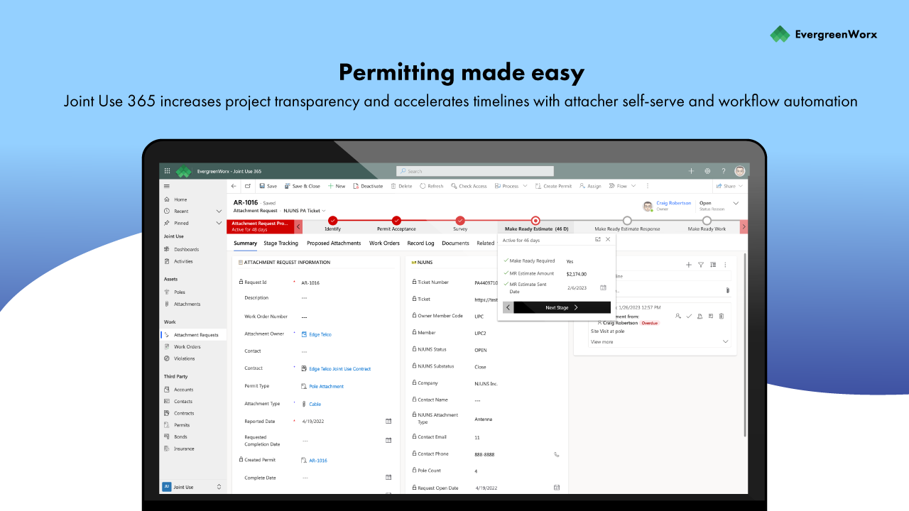Screen dimensions: 909x511
Task: Click the timeline attachment paperclip icon
Action: tap(727, 290)
